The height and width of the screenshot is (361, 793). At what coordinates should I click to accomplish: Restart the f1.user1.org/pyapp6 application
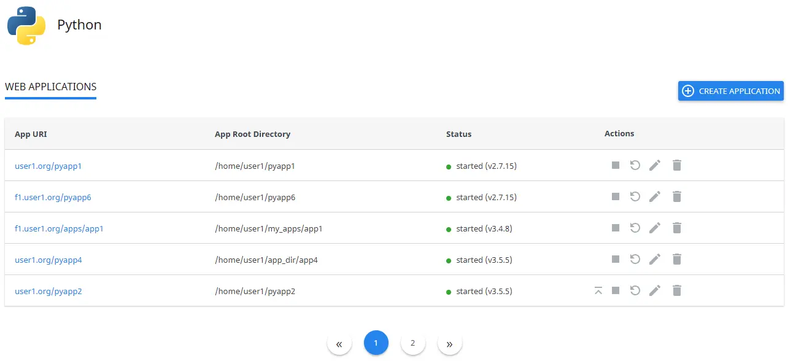[635, 196]
